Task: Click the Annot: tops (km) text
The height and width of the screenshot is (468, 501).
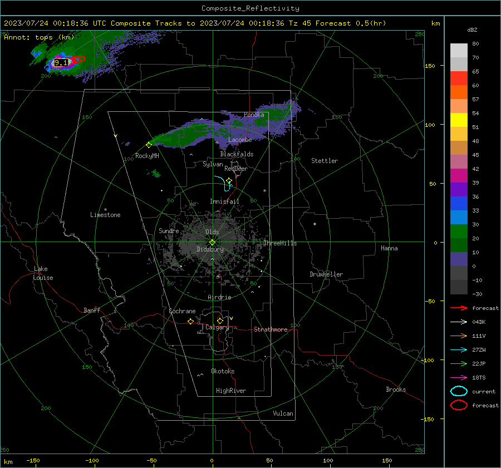Action: tap(39, 37)
